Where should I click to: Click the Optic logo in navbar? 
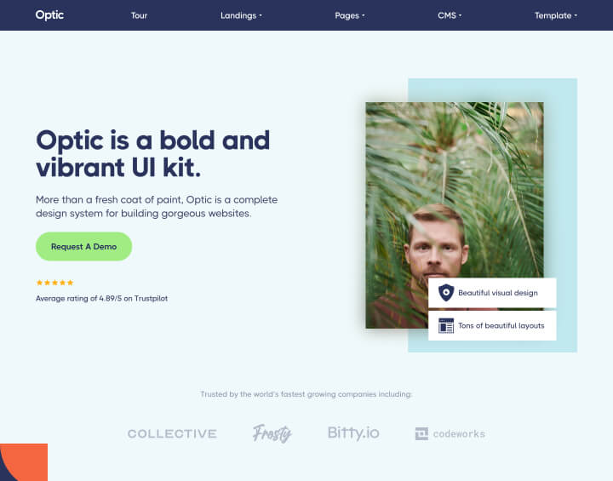coord(49,15)
